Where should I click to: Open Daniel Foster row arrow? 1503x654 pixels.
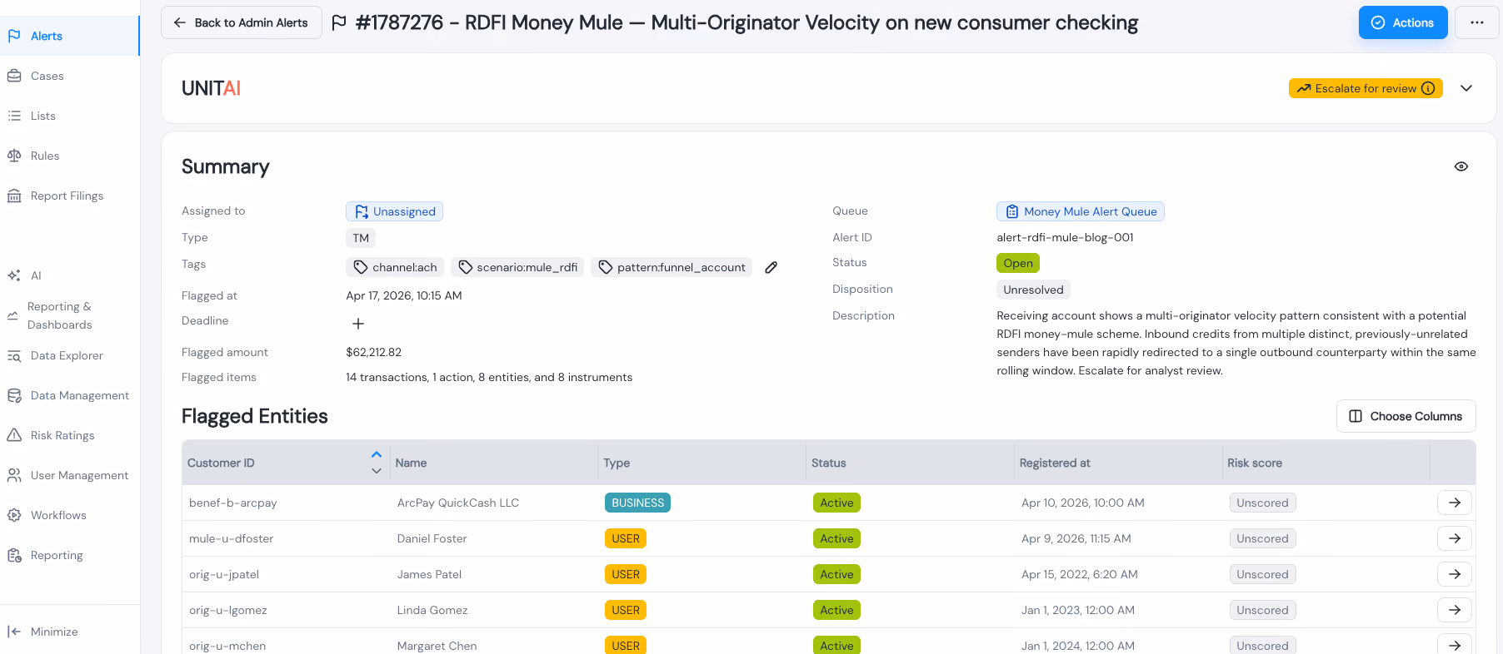[x=1455, y=538]
